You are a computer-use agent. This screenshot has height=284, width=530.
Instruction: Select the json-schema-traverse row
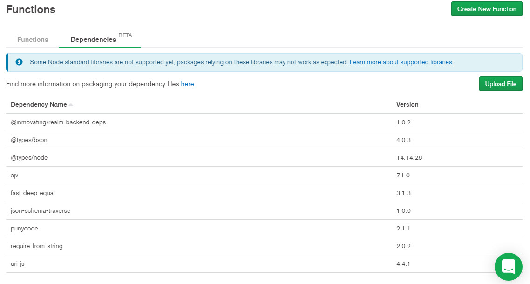click(41, 211)
